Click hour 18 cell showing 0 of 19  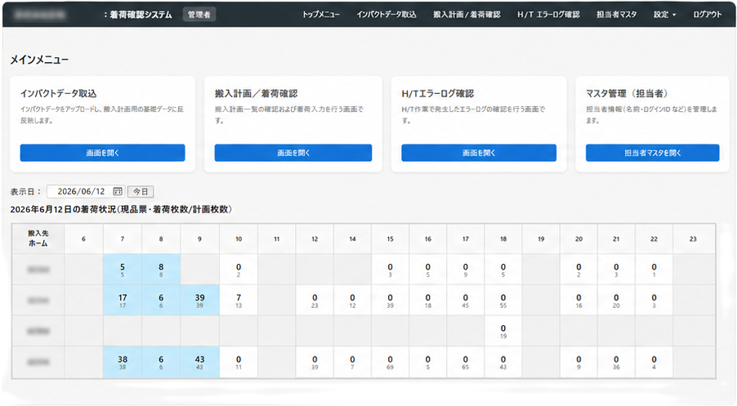click(503, 331)
